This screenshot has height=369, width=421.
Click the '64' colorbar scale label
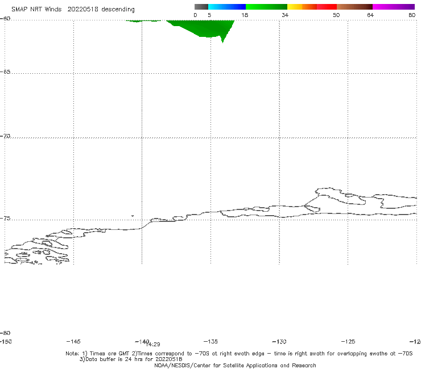pos(370,15)
